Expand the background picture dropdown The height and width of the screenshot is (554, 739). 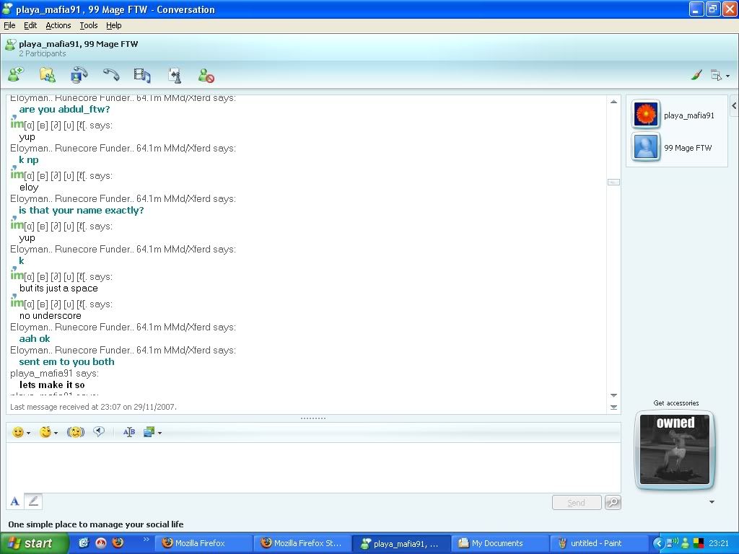[159, 433]
